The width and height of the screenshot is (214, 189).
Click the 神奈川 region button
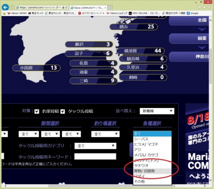189,56
